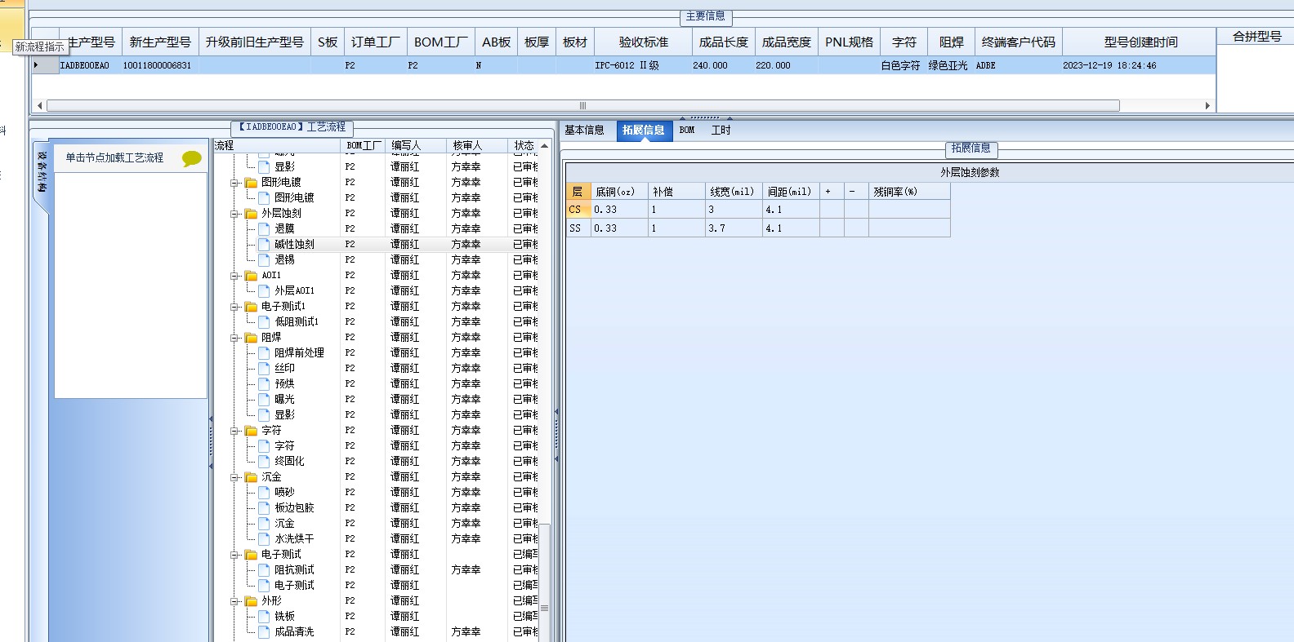1294x642 pixels.
Task: Click the 3.7 line width cell
Action: tap(734, 228)
